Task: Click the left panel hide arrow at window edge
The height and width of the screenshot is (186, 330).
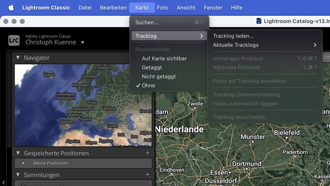Action: 3,182
